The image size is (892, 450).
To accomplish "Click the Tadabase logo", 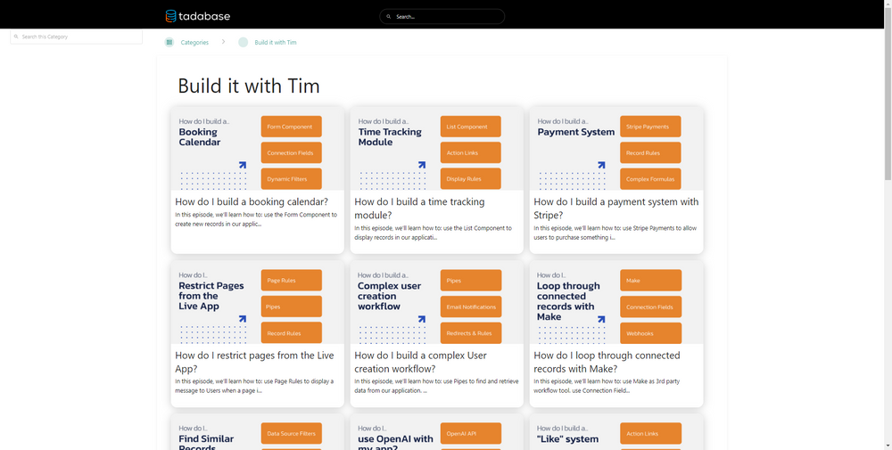I will (197, 16).
